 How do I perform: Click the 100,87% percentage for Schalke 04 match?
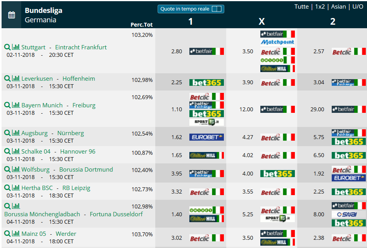click(142, 153)
